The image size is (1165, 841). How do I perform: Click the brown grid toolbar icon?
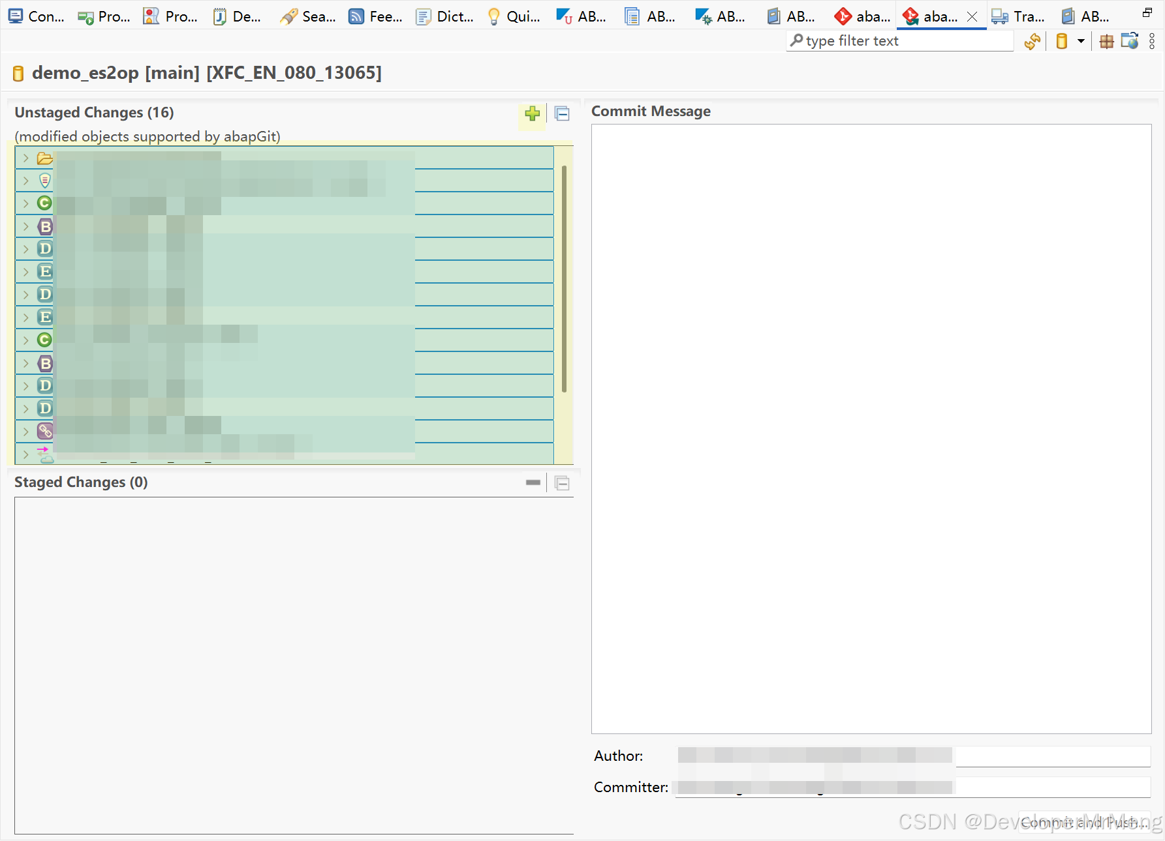point(1106,41)
